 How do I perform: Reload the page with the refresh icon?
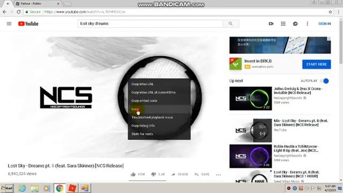(19, 12)
